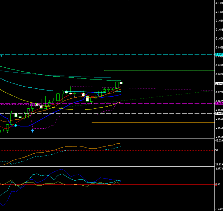Select the cyan dot marker on blue line
Viewport: 223px width, 211px height.
[x=16, y=125]
